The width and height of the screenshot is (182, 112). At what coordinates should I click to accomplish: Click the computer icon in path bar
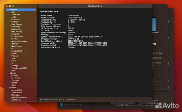click(41, 99)
